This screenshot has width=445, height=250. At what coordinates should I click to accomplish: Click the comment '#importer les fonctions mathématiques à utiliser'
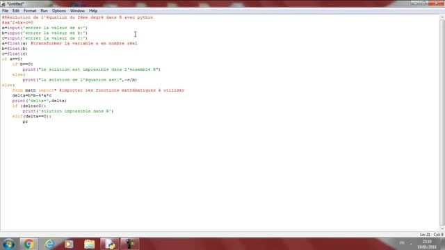(122, 90)
